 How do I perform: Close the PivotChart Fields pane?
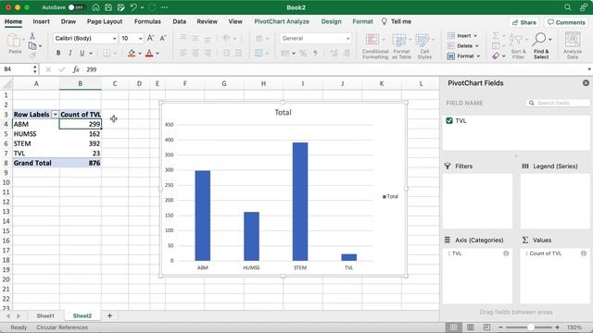[586, 82]
